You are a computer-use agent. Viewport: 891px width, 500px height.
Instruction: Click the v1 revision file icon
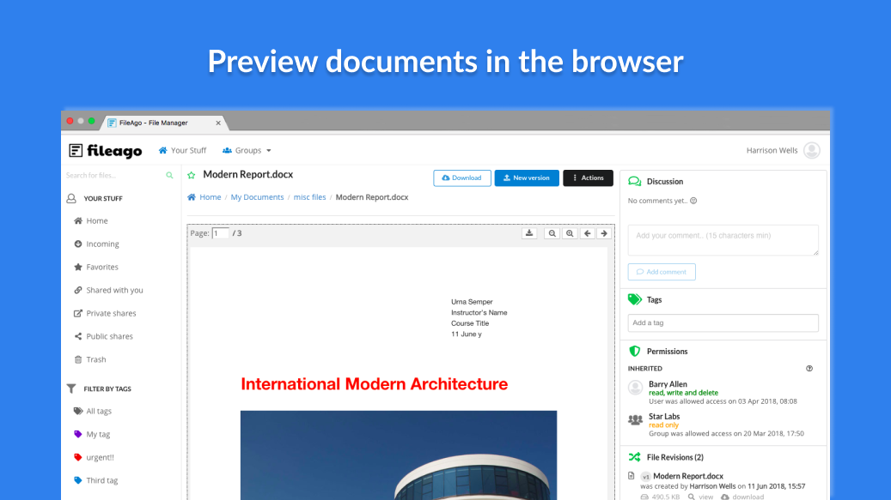tap(632, 476)
